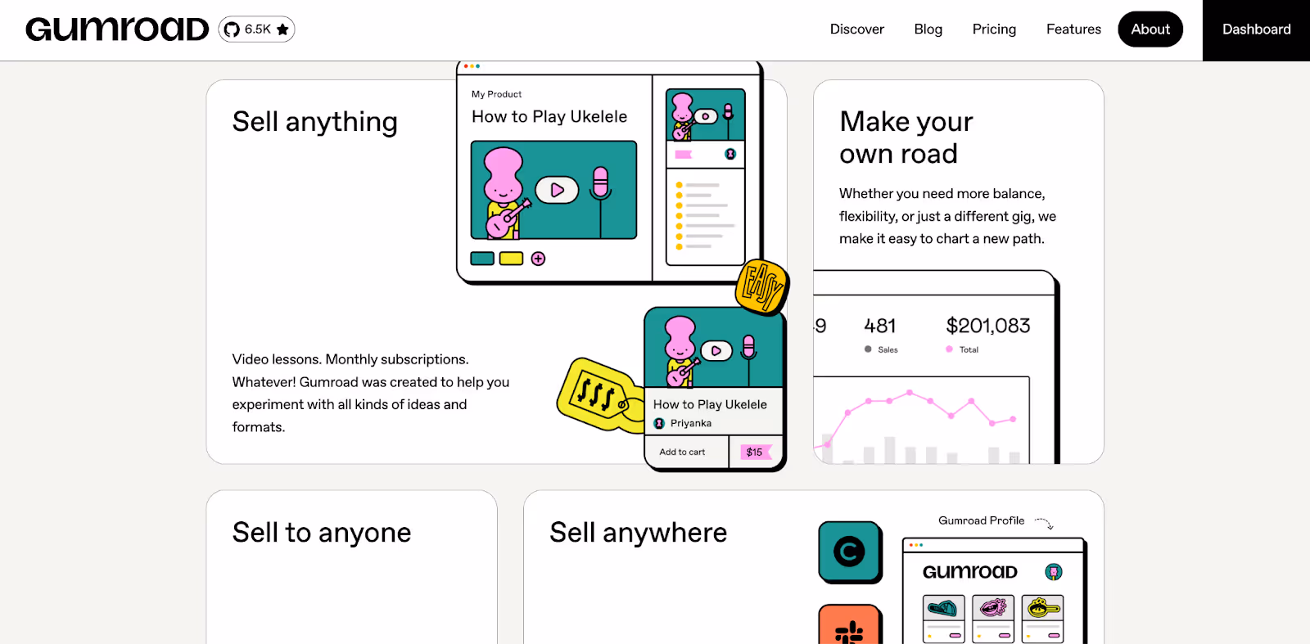Click the 'Sell anything' heading

click(315, 122)
